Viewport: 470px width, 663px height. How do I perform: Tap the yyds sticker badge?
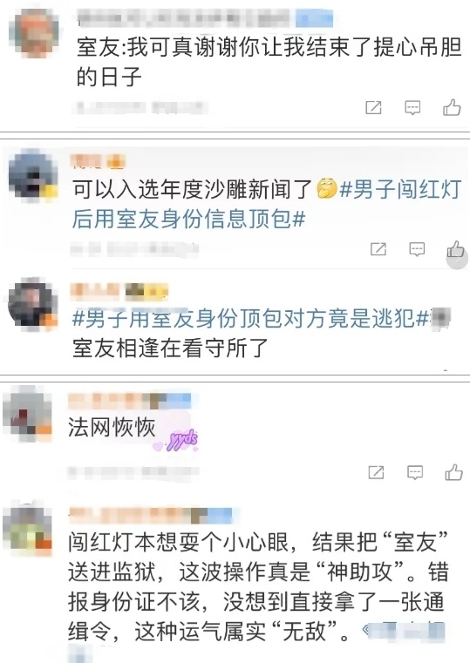[x=178, y=440]
